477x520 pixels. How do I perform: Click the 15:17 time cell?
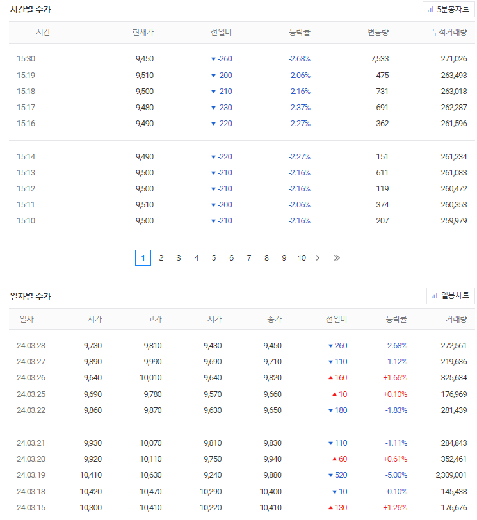[26, 108]
